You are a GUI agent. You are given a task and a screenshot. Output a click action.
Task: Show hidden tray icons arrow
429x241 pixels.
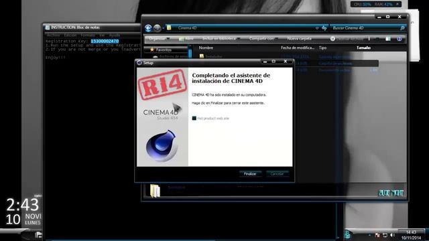click(369, 235)
